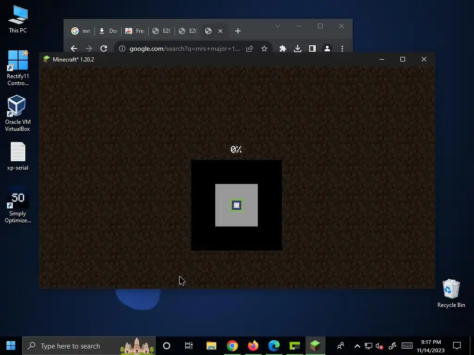The width and height of the screenshot is (474, 355).
Task: Open the pen workspace tray icon
Action: point(393,346)
